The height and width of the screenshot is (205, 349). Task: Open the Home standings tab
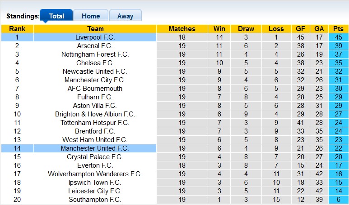(91, 16)
